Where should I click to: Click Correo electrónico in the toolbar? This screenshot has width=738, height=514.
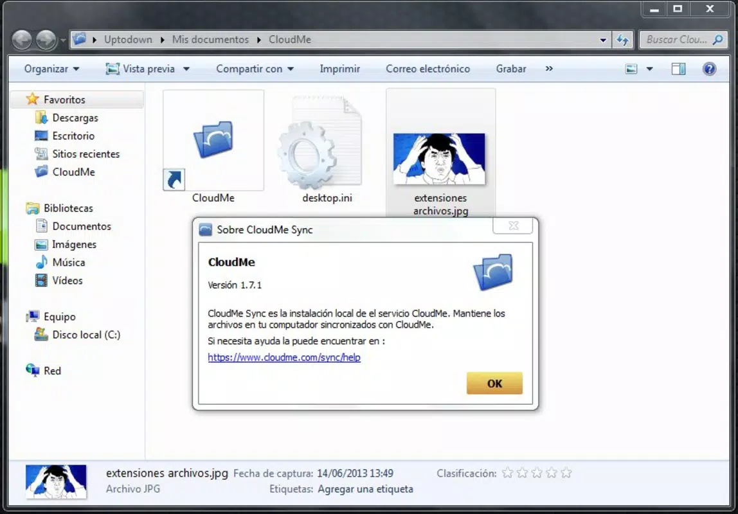click(428, 69)
